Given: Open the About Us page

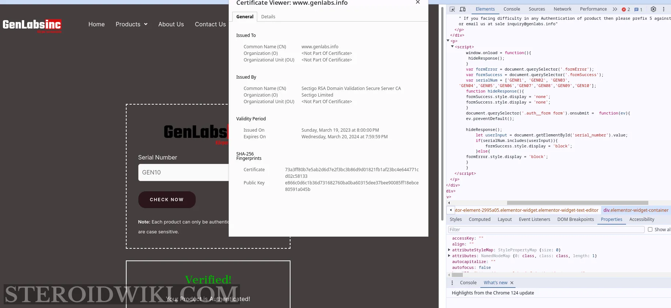Looking at the screenshot, I should (171, 24).
